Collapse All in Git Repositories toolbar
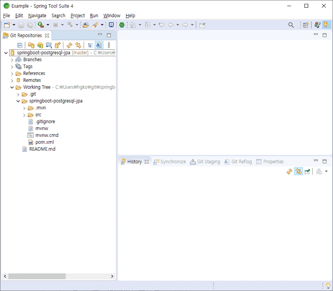Image resolution: width=333 pixels, height=291 pixels. (20, 45)
